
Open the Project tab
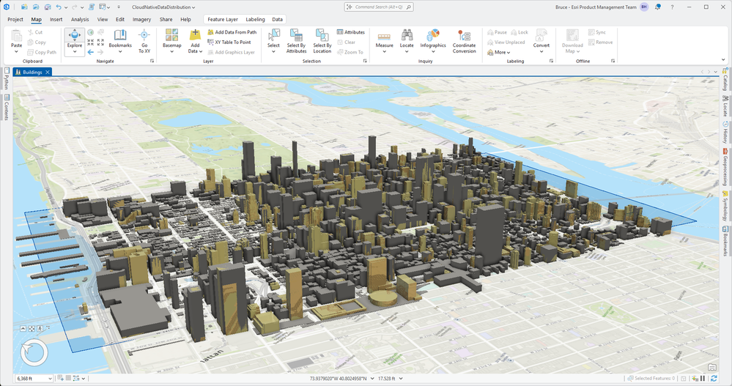15,20
